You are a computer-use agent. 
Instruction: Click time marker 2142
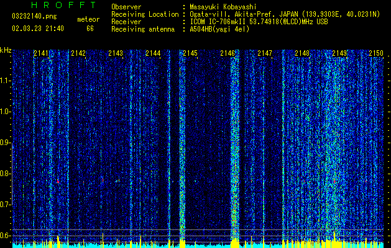point(78,53)
